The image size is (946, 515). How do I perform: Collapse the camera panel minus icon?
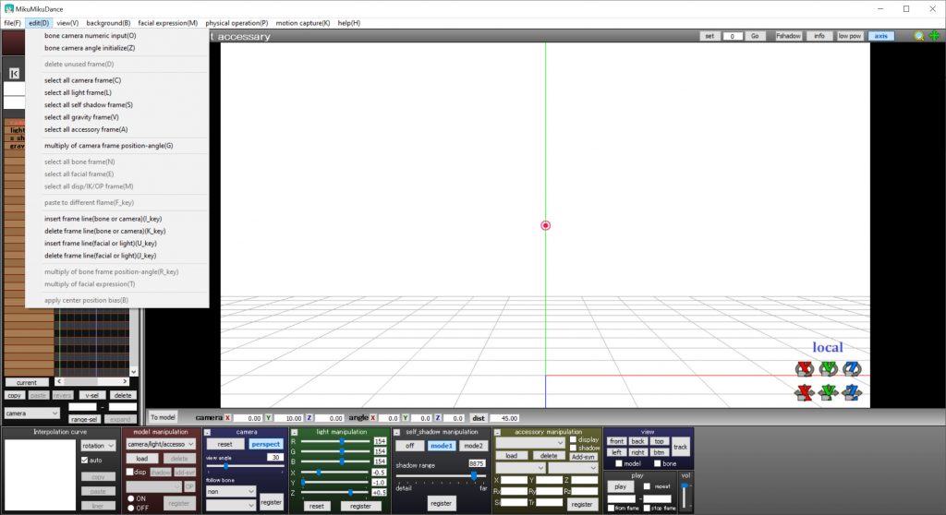[207, 432]
